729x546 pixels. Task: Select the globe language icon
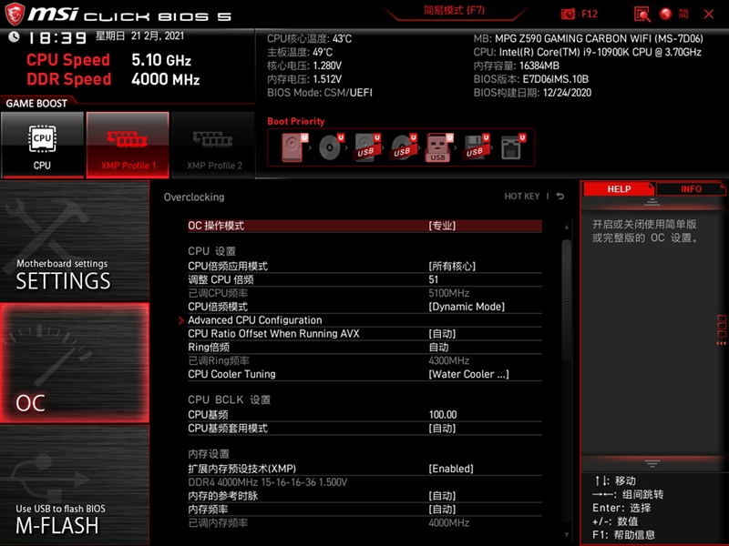coord(666,14)
